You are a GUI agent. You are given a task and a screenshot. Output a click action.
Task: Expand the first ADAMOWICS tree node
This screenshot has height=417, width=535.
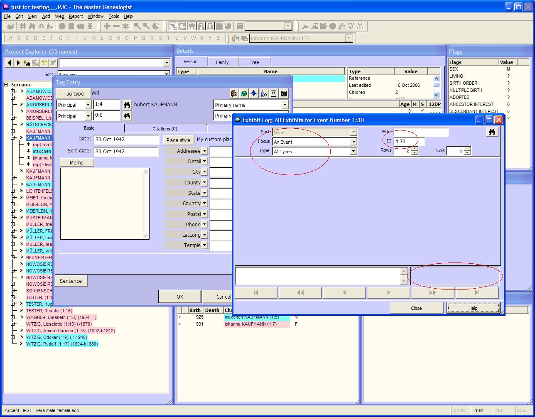13,91
